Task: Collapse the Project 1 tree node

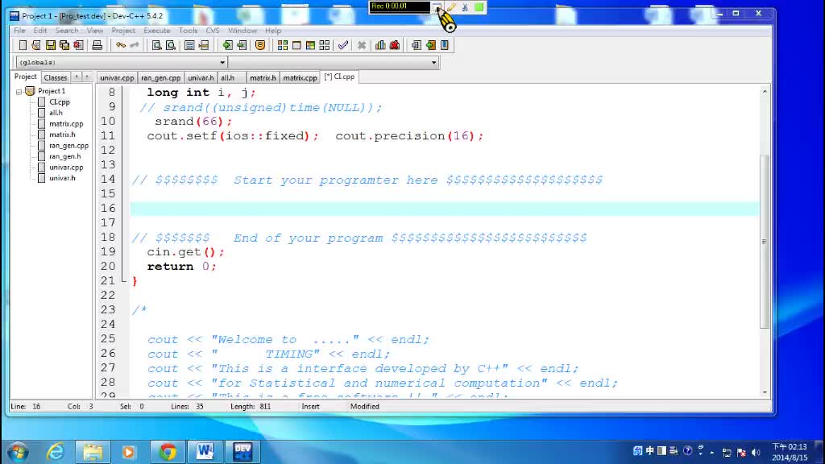Action: coord(19,92)
